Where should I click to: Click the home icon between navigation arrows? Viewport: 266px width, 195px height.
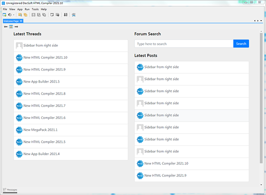point(11,27)
